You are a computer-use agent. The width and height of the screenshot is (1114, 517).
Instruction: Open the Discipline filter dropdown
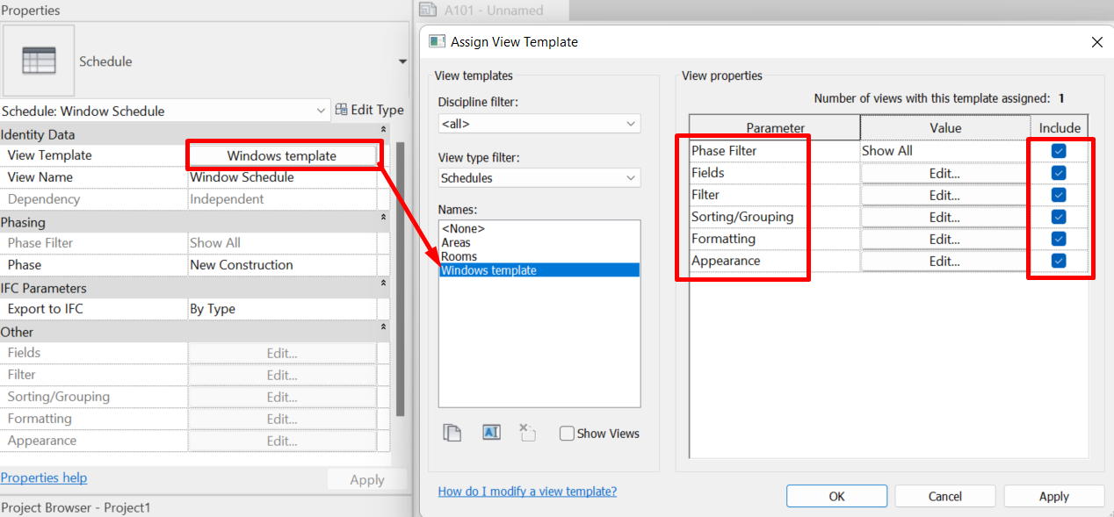[x=539, y=124]
